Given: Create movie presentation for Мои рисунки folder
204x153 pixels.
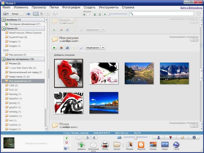Looking at the screenshot, I should tap(67, 48).
